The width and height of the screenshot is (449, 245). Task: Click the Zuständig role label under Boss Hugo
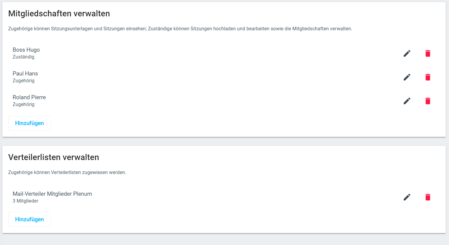(x=24, y=57)
